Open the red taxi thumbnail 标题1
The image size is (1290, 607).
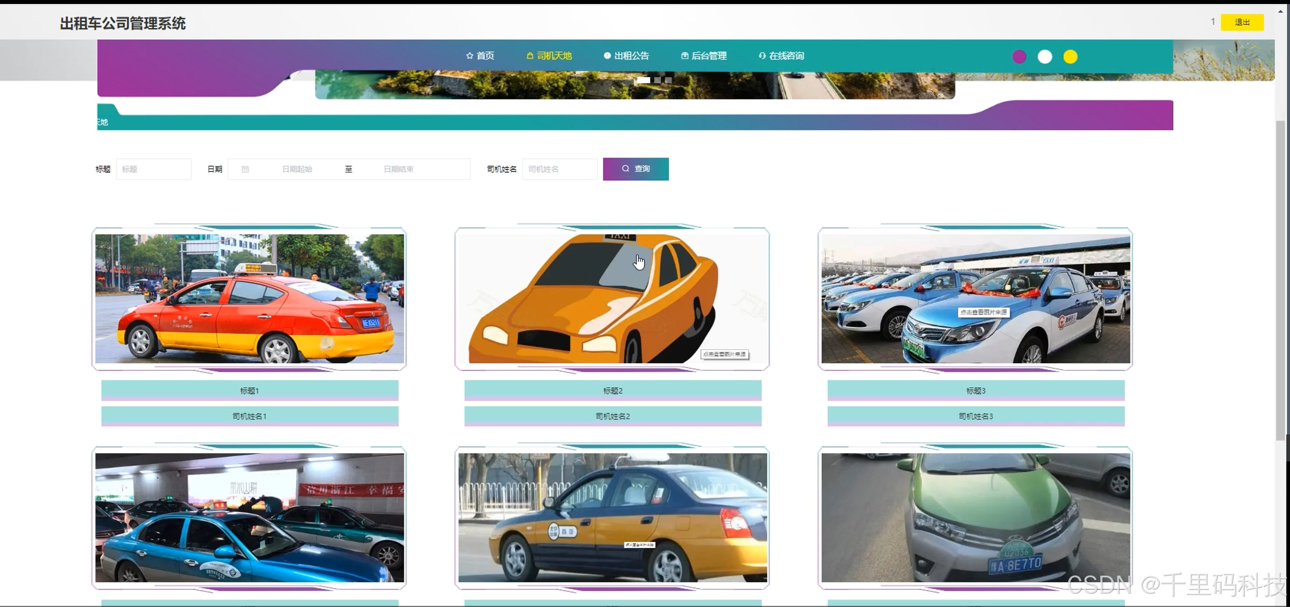pos(249,299)
